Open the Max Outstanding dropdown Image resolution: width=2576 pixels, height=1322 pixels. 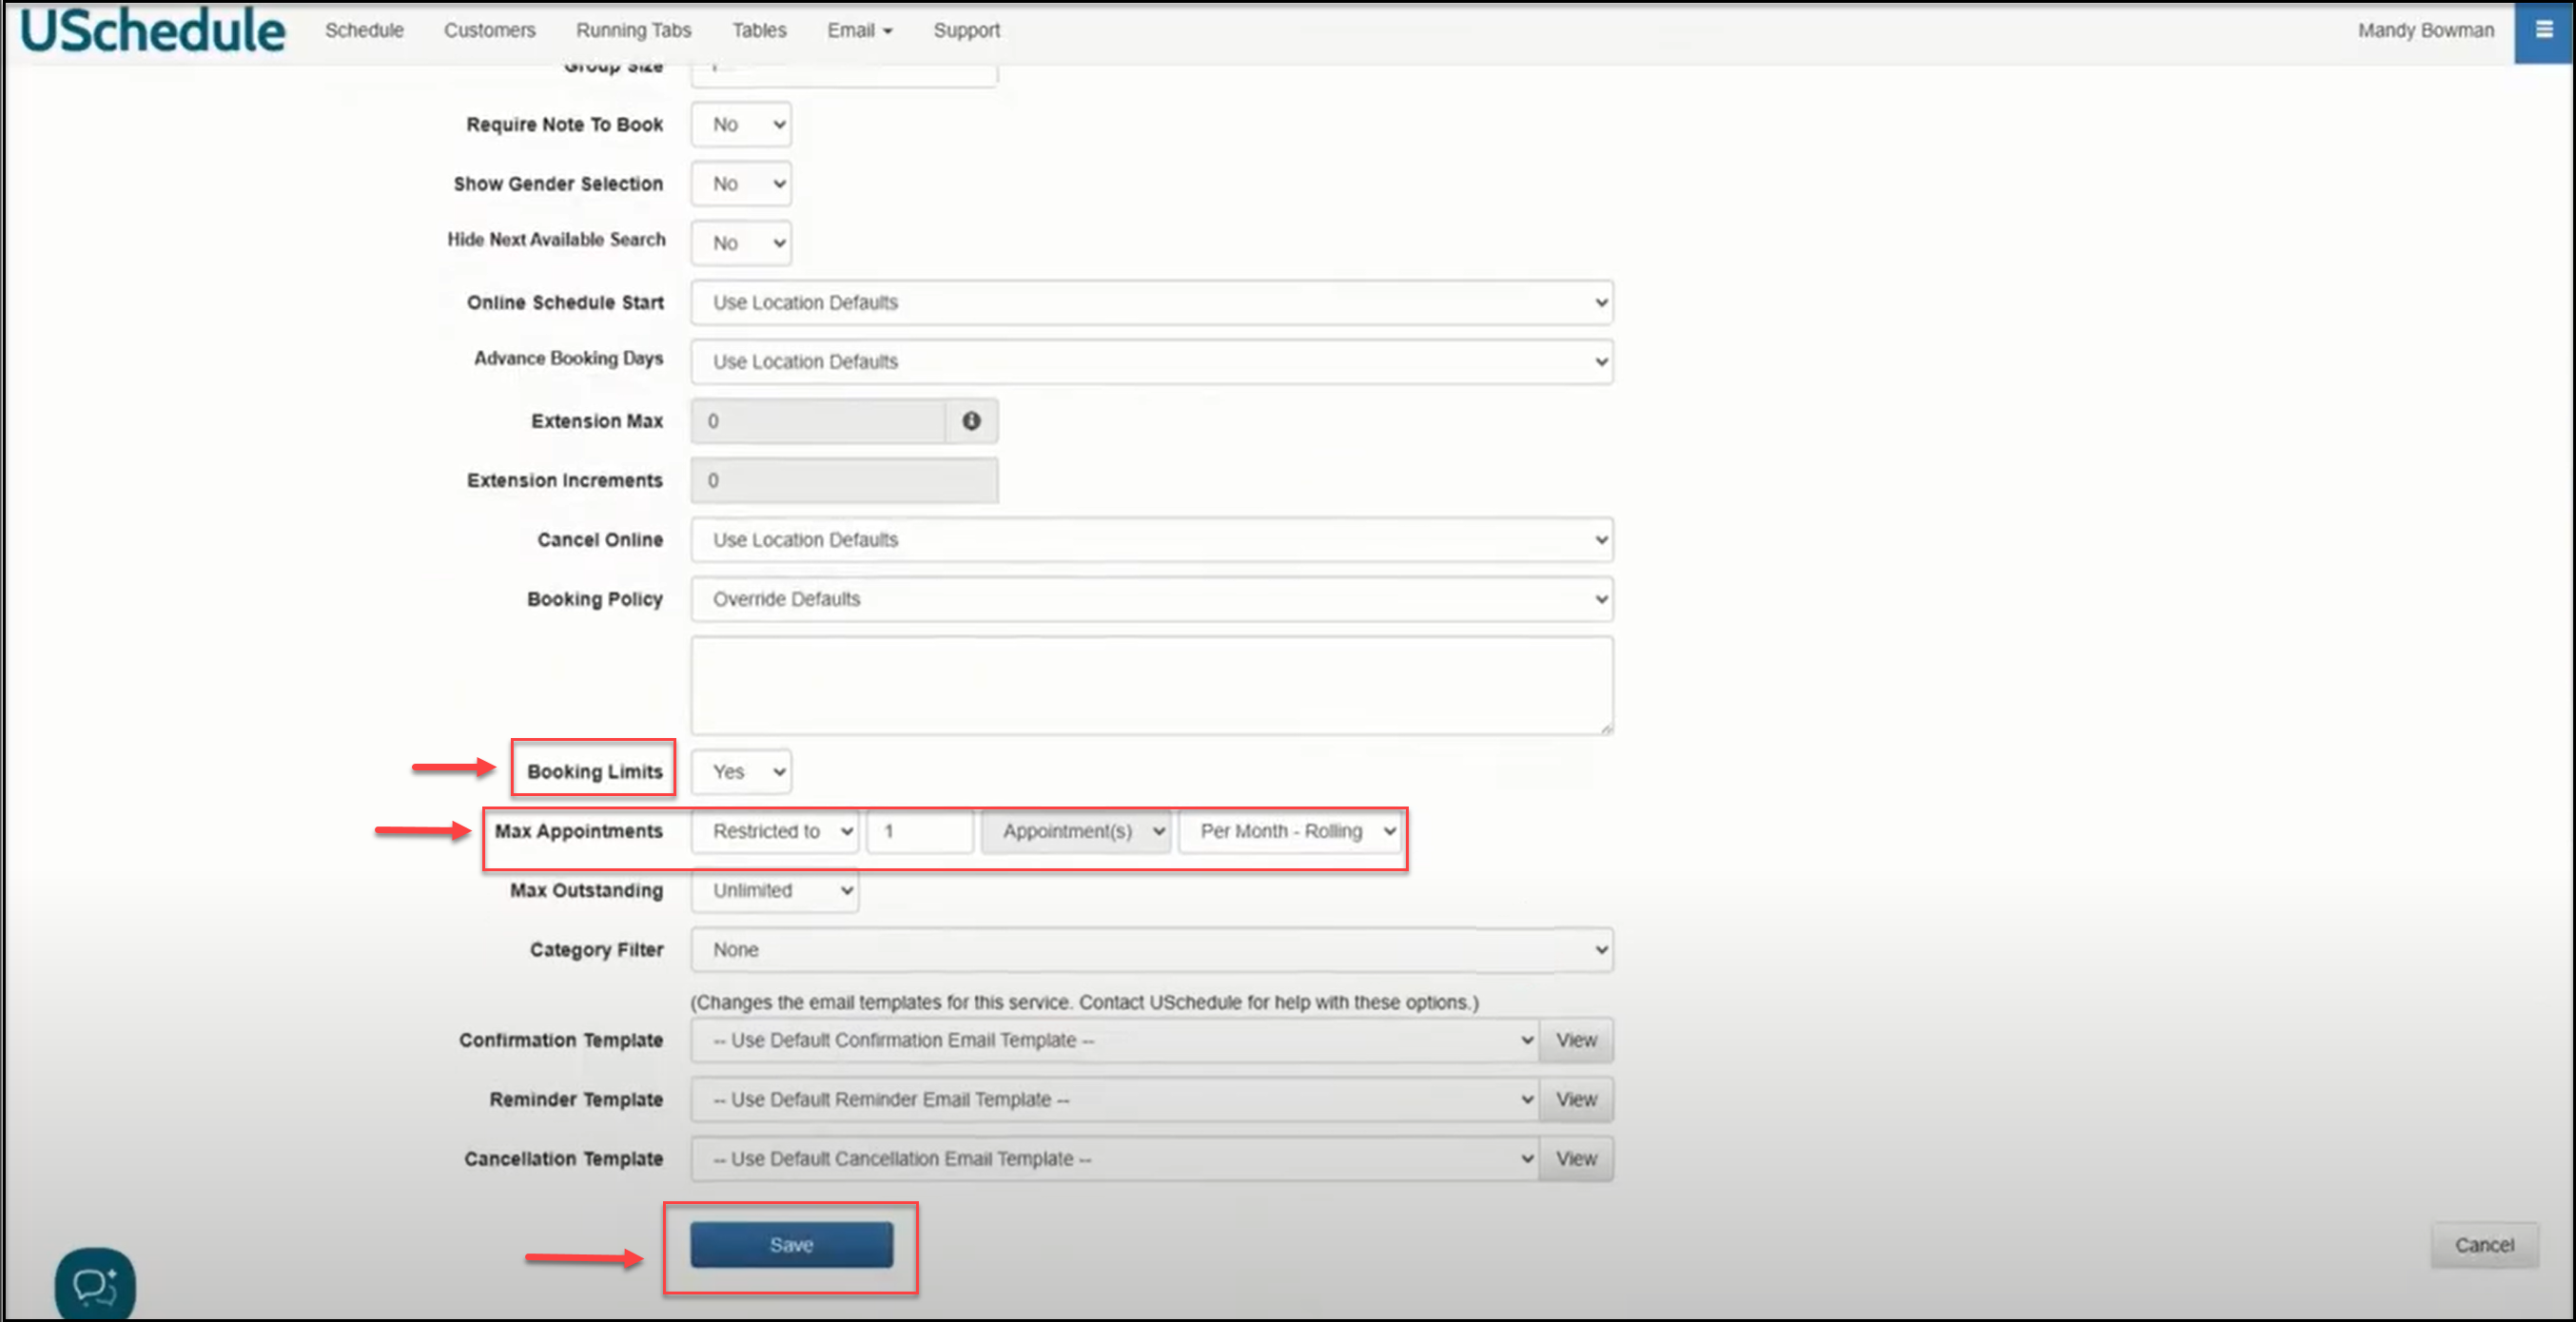(x=775, y=890)
